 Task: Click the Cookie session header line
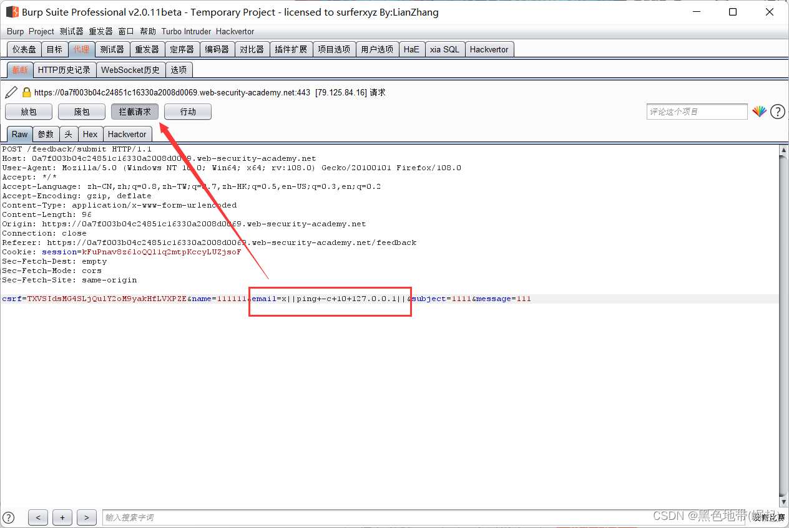click(122, 252)
